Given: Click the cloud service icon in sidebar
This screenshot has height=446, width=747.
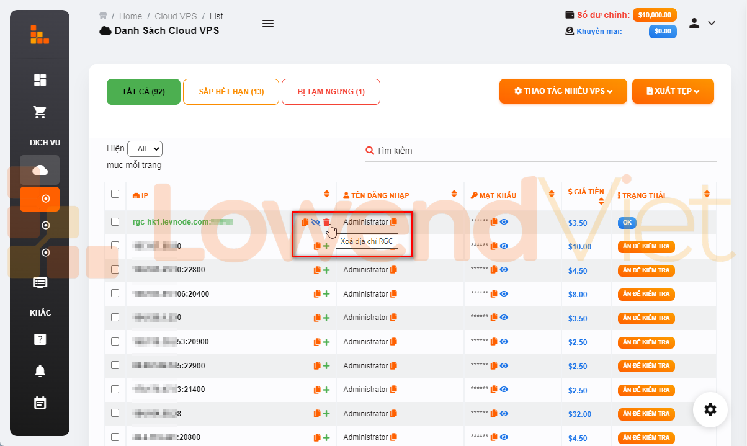Looking at the screenshot, I should (40, 170).
